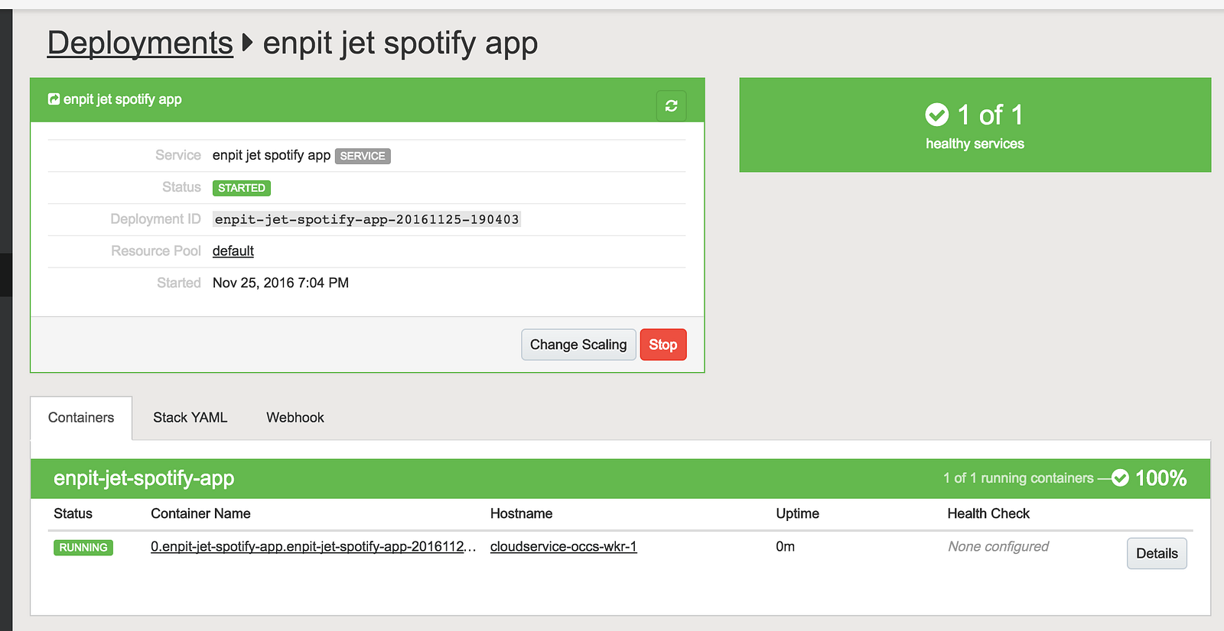
Task: Click the refresh icon in the panel header
Action: (671, 106)
